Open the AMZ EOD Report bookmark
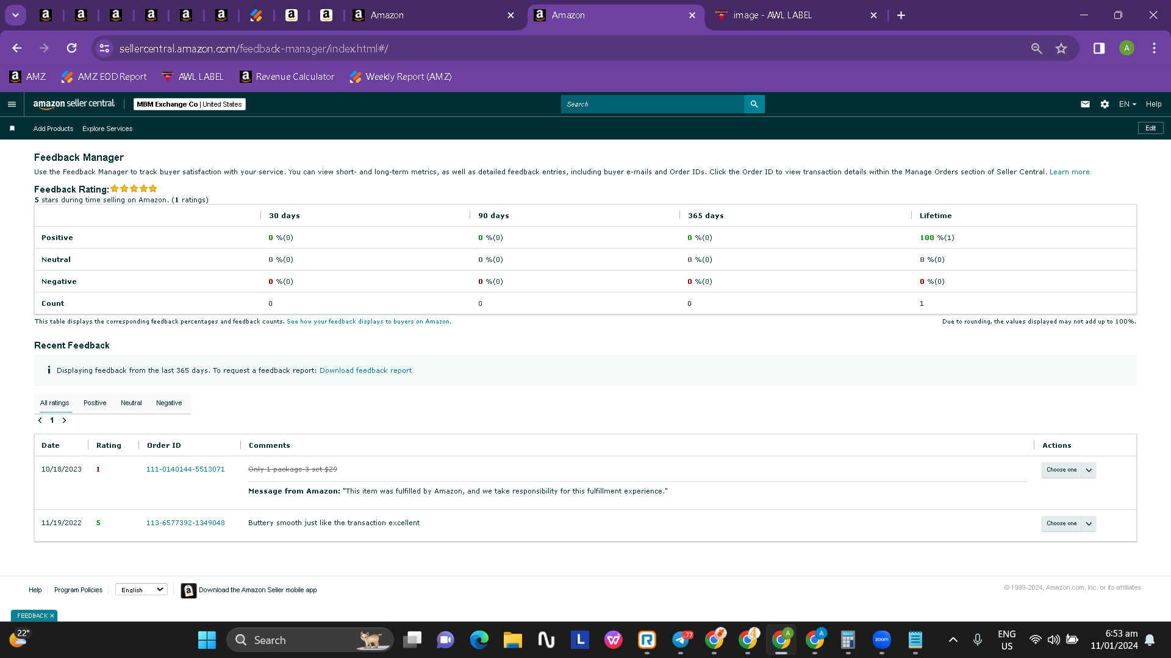Image resolution: width=1171 pixels, height=658 pixels. 104,77
